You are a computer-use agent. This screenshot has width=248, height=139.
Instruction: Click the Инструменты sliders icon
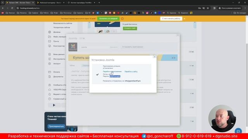tap(50, 59)
